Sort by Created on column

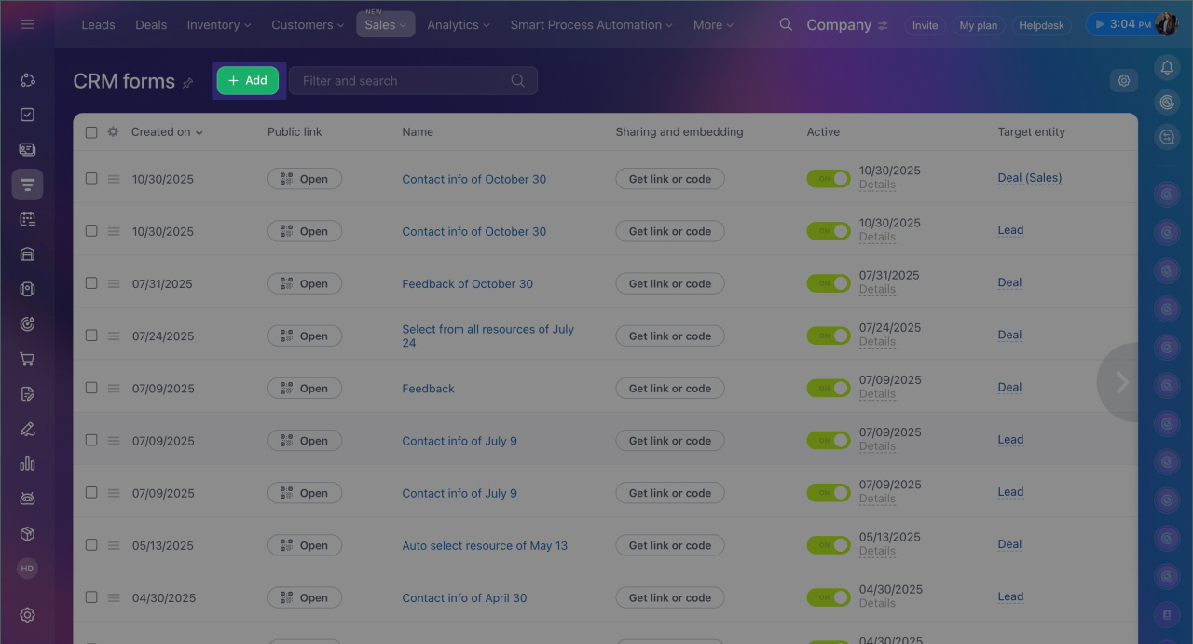click(x=166, y=132)
